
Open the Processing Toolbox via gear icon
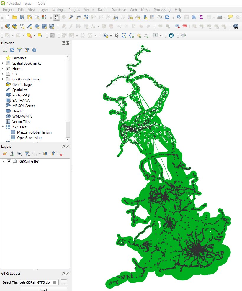(194, 18)
